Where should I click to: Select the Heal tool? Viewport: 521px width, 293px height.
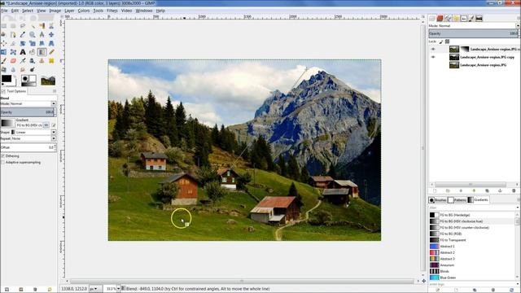[x=51, y=60]
